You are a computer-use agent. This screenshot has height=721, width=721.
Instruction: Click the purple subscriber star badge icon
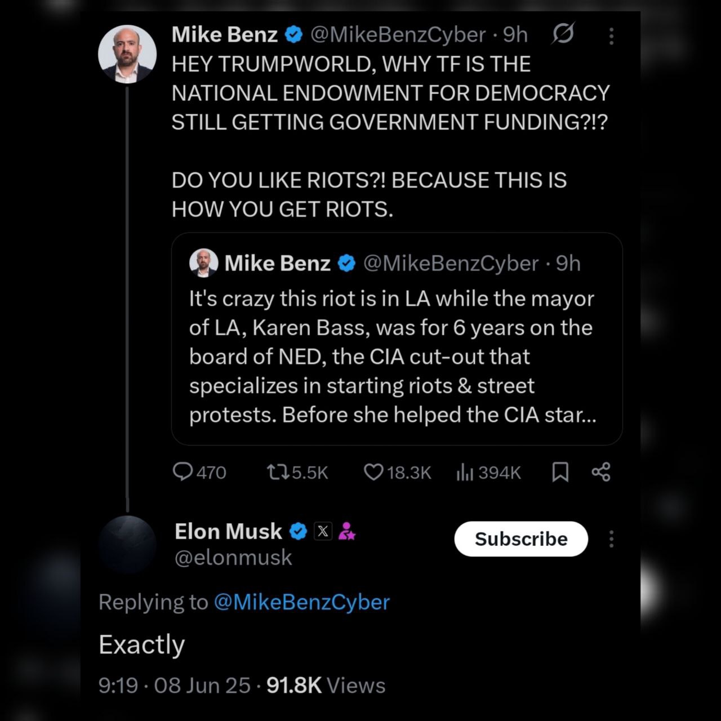point(346,531)
